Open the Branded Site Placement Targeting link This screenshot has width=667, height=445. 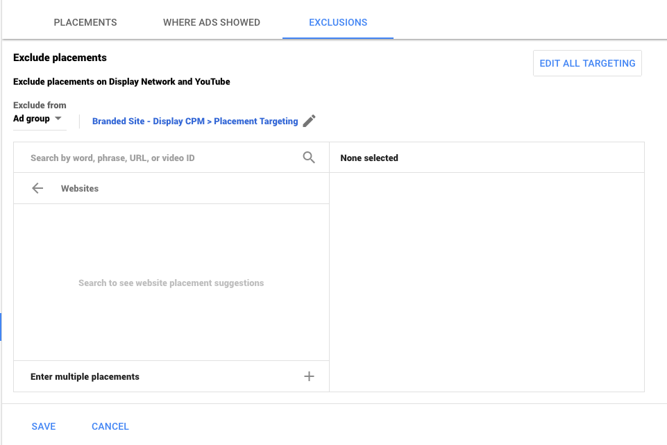pyautogui.click(x=195, y=121)
